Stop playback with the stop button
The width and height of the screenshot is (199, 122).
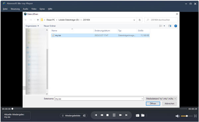point(107,115)
